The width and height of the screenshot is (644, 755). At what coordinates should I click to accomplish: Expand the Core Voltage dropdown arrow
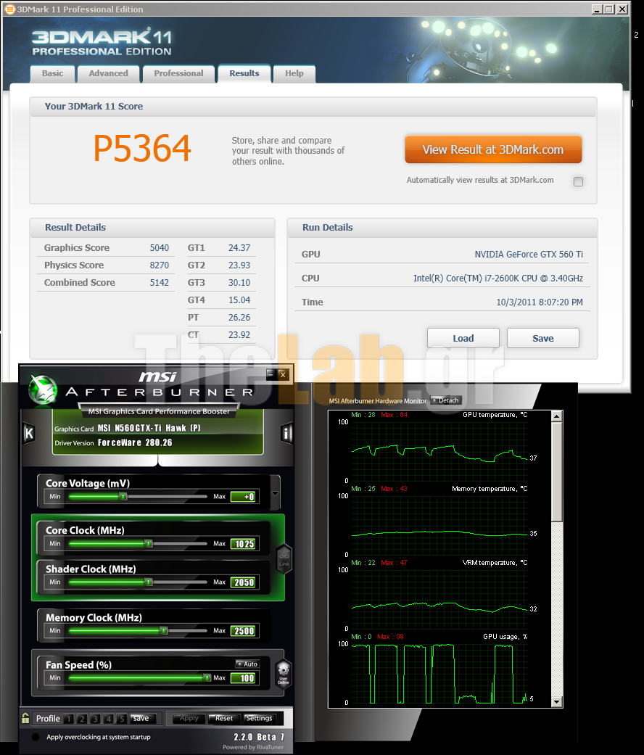(x=276, y=493)
